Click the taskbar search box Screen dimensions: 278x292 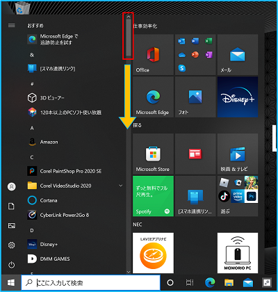[x=90, y=282]
